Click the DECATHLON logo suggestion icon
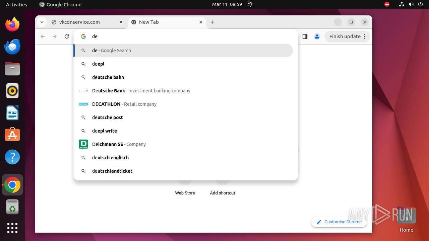This screenshot has height=241, width=429. click(x=83, y=104)
